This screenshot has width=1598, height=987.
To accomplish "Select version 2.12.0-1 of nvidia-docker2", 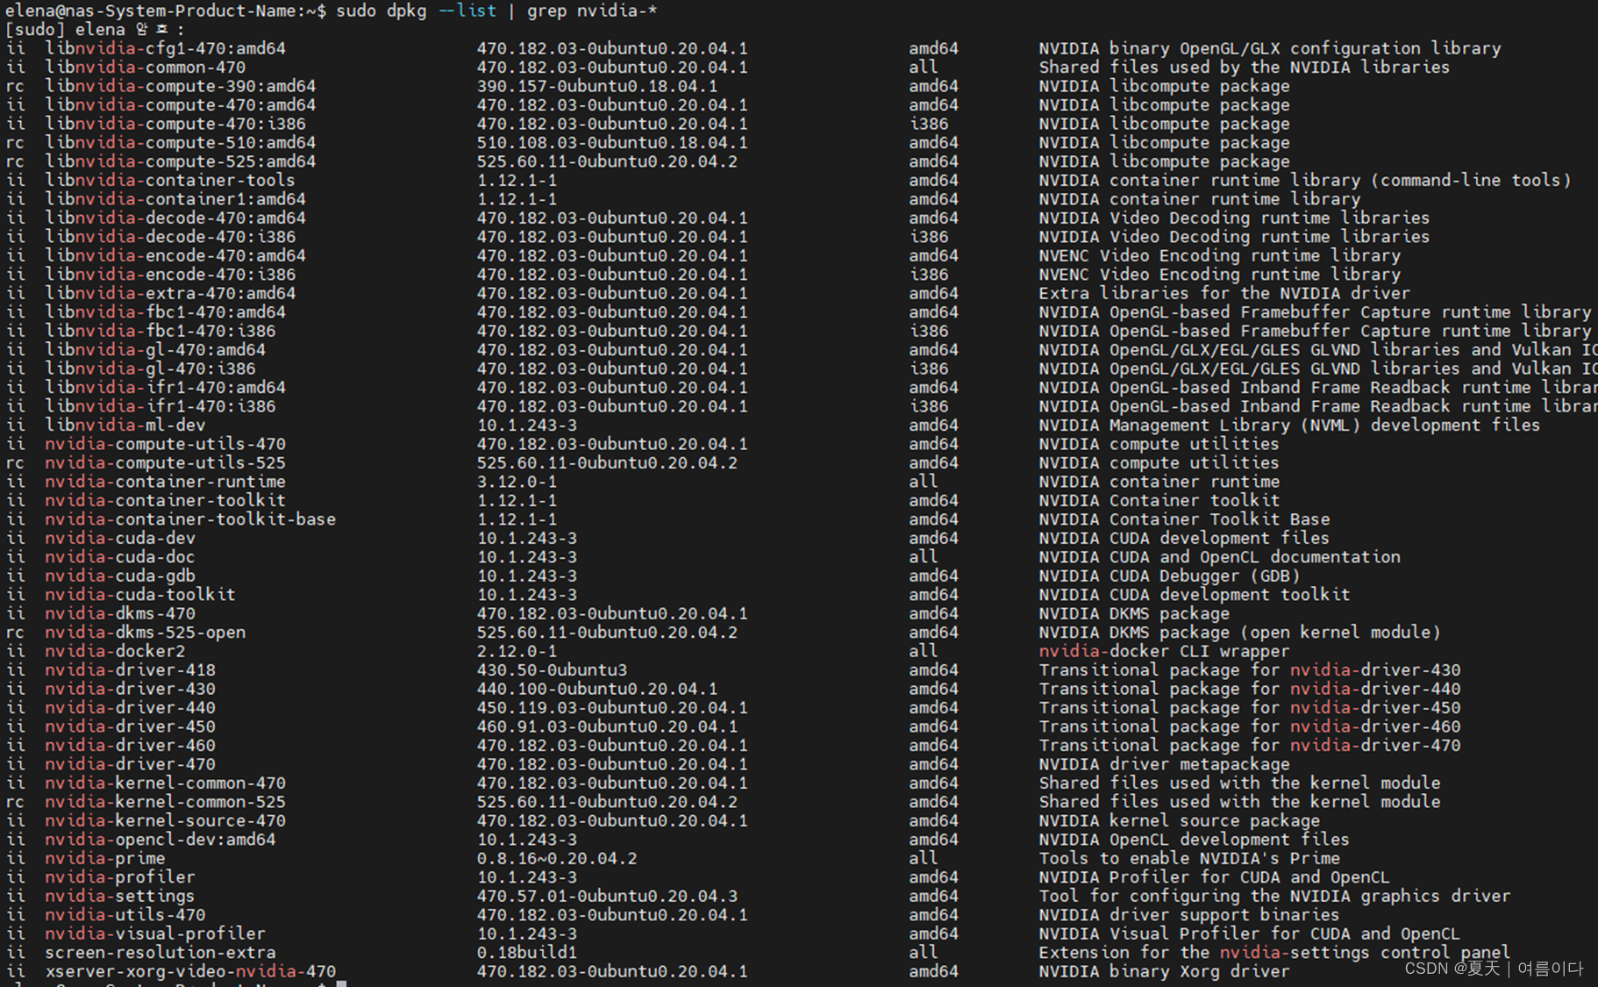I will (517, 652).
